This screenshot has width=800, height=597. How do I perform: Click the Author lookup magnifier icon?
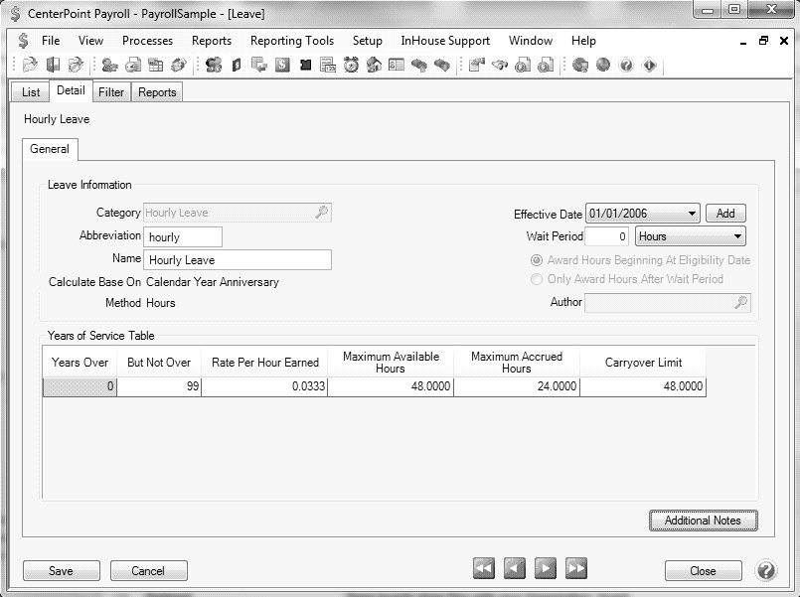(740, 302)
